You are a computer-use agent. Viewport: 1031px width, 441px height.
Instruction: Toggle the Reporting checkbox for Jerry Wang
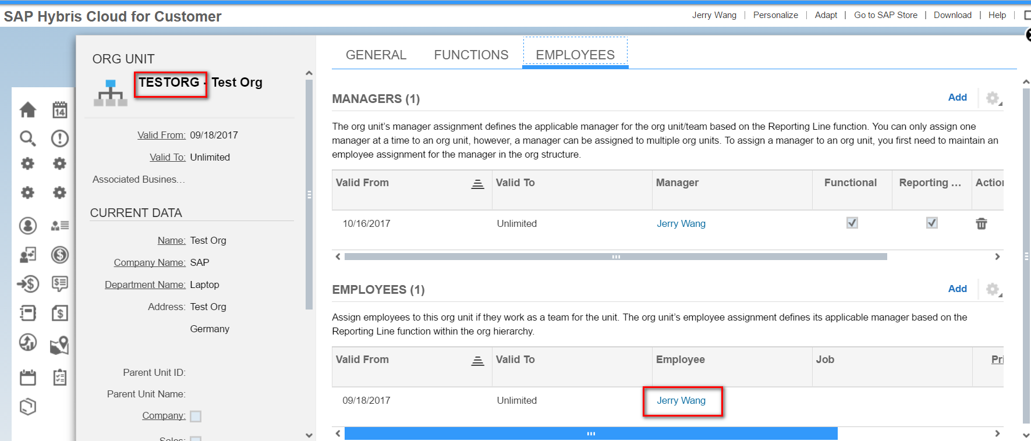[x=932, y=223]
